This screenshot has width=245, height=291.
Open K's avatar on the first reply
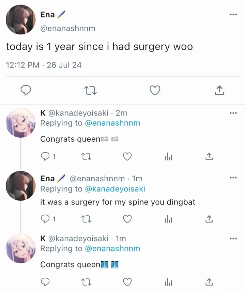[x=21, y=123]
